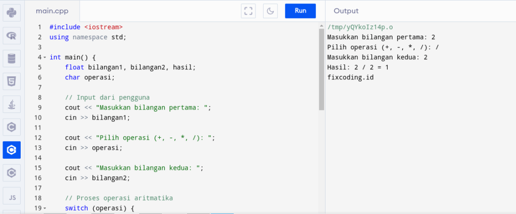Click the editor vertical scrollbar thumb
This screenshot has height=214, width=516.
click(321, 70)
